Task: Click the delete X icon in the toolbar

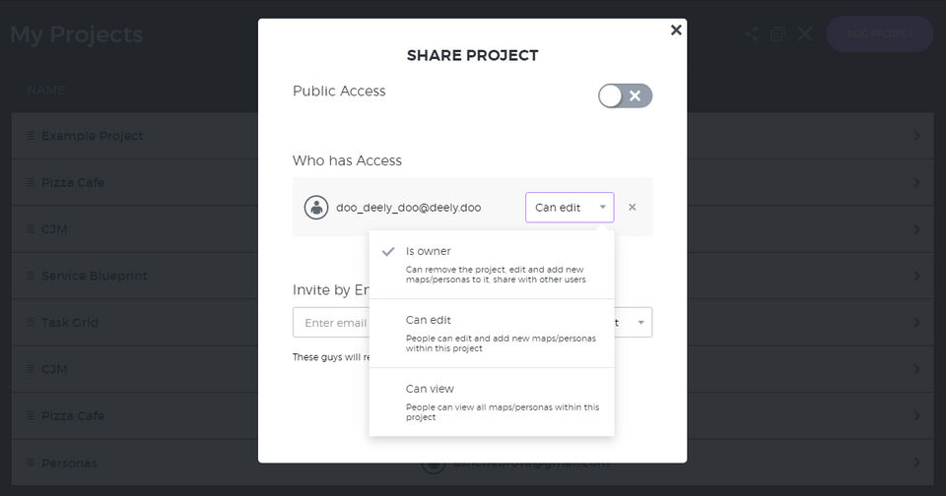Action: pyautogui.click(x=805, y=34)
